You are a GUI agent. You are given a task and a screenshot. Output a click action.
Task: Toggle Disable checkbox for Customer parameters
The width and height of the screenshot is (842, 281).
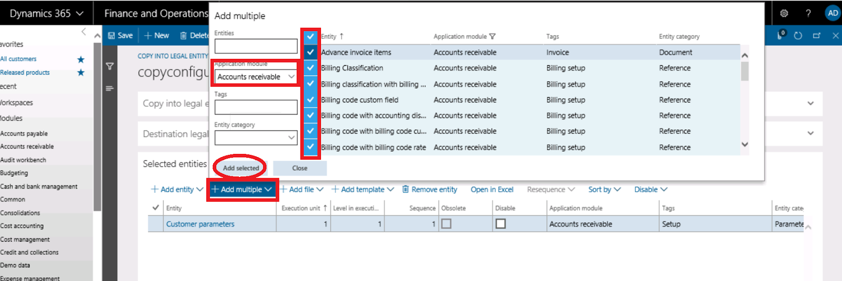pyautogui.click(x=500, y=224)
